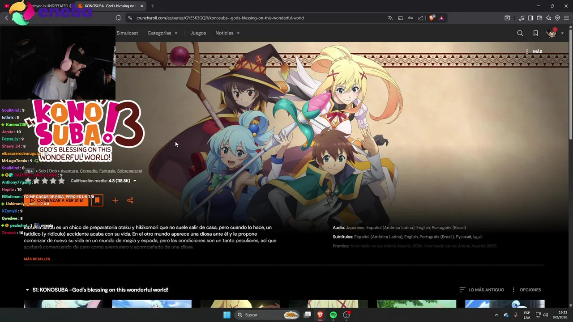Screen dimensions: 573x322
Task: Open the Brave Shields lion icon
Action: 432,18
